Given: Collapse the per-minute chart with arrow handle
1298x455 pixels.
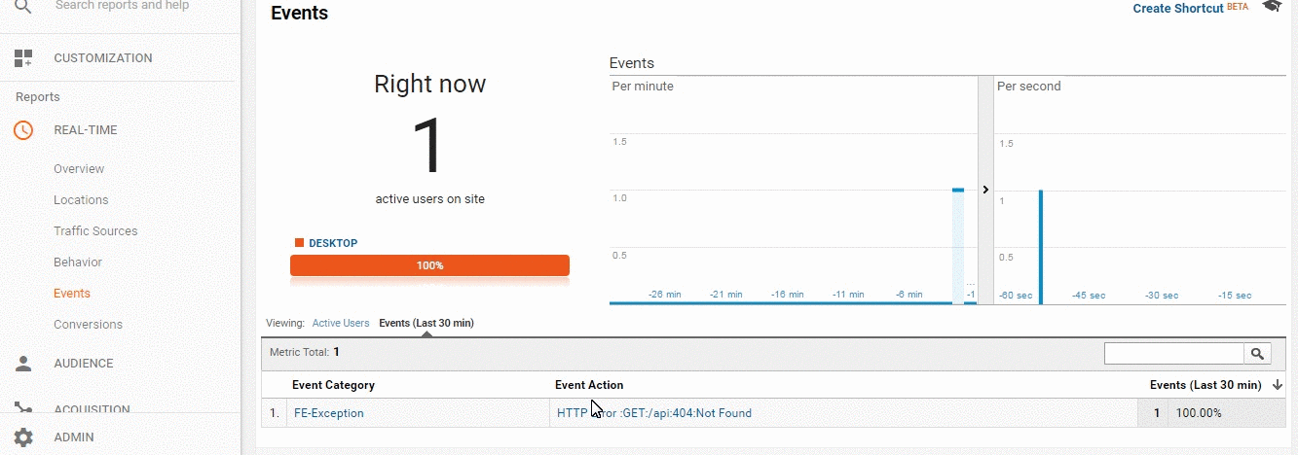Looking at the screenshot, I should [x=985, y=191].
